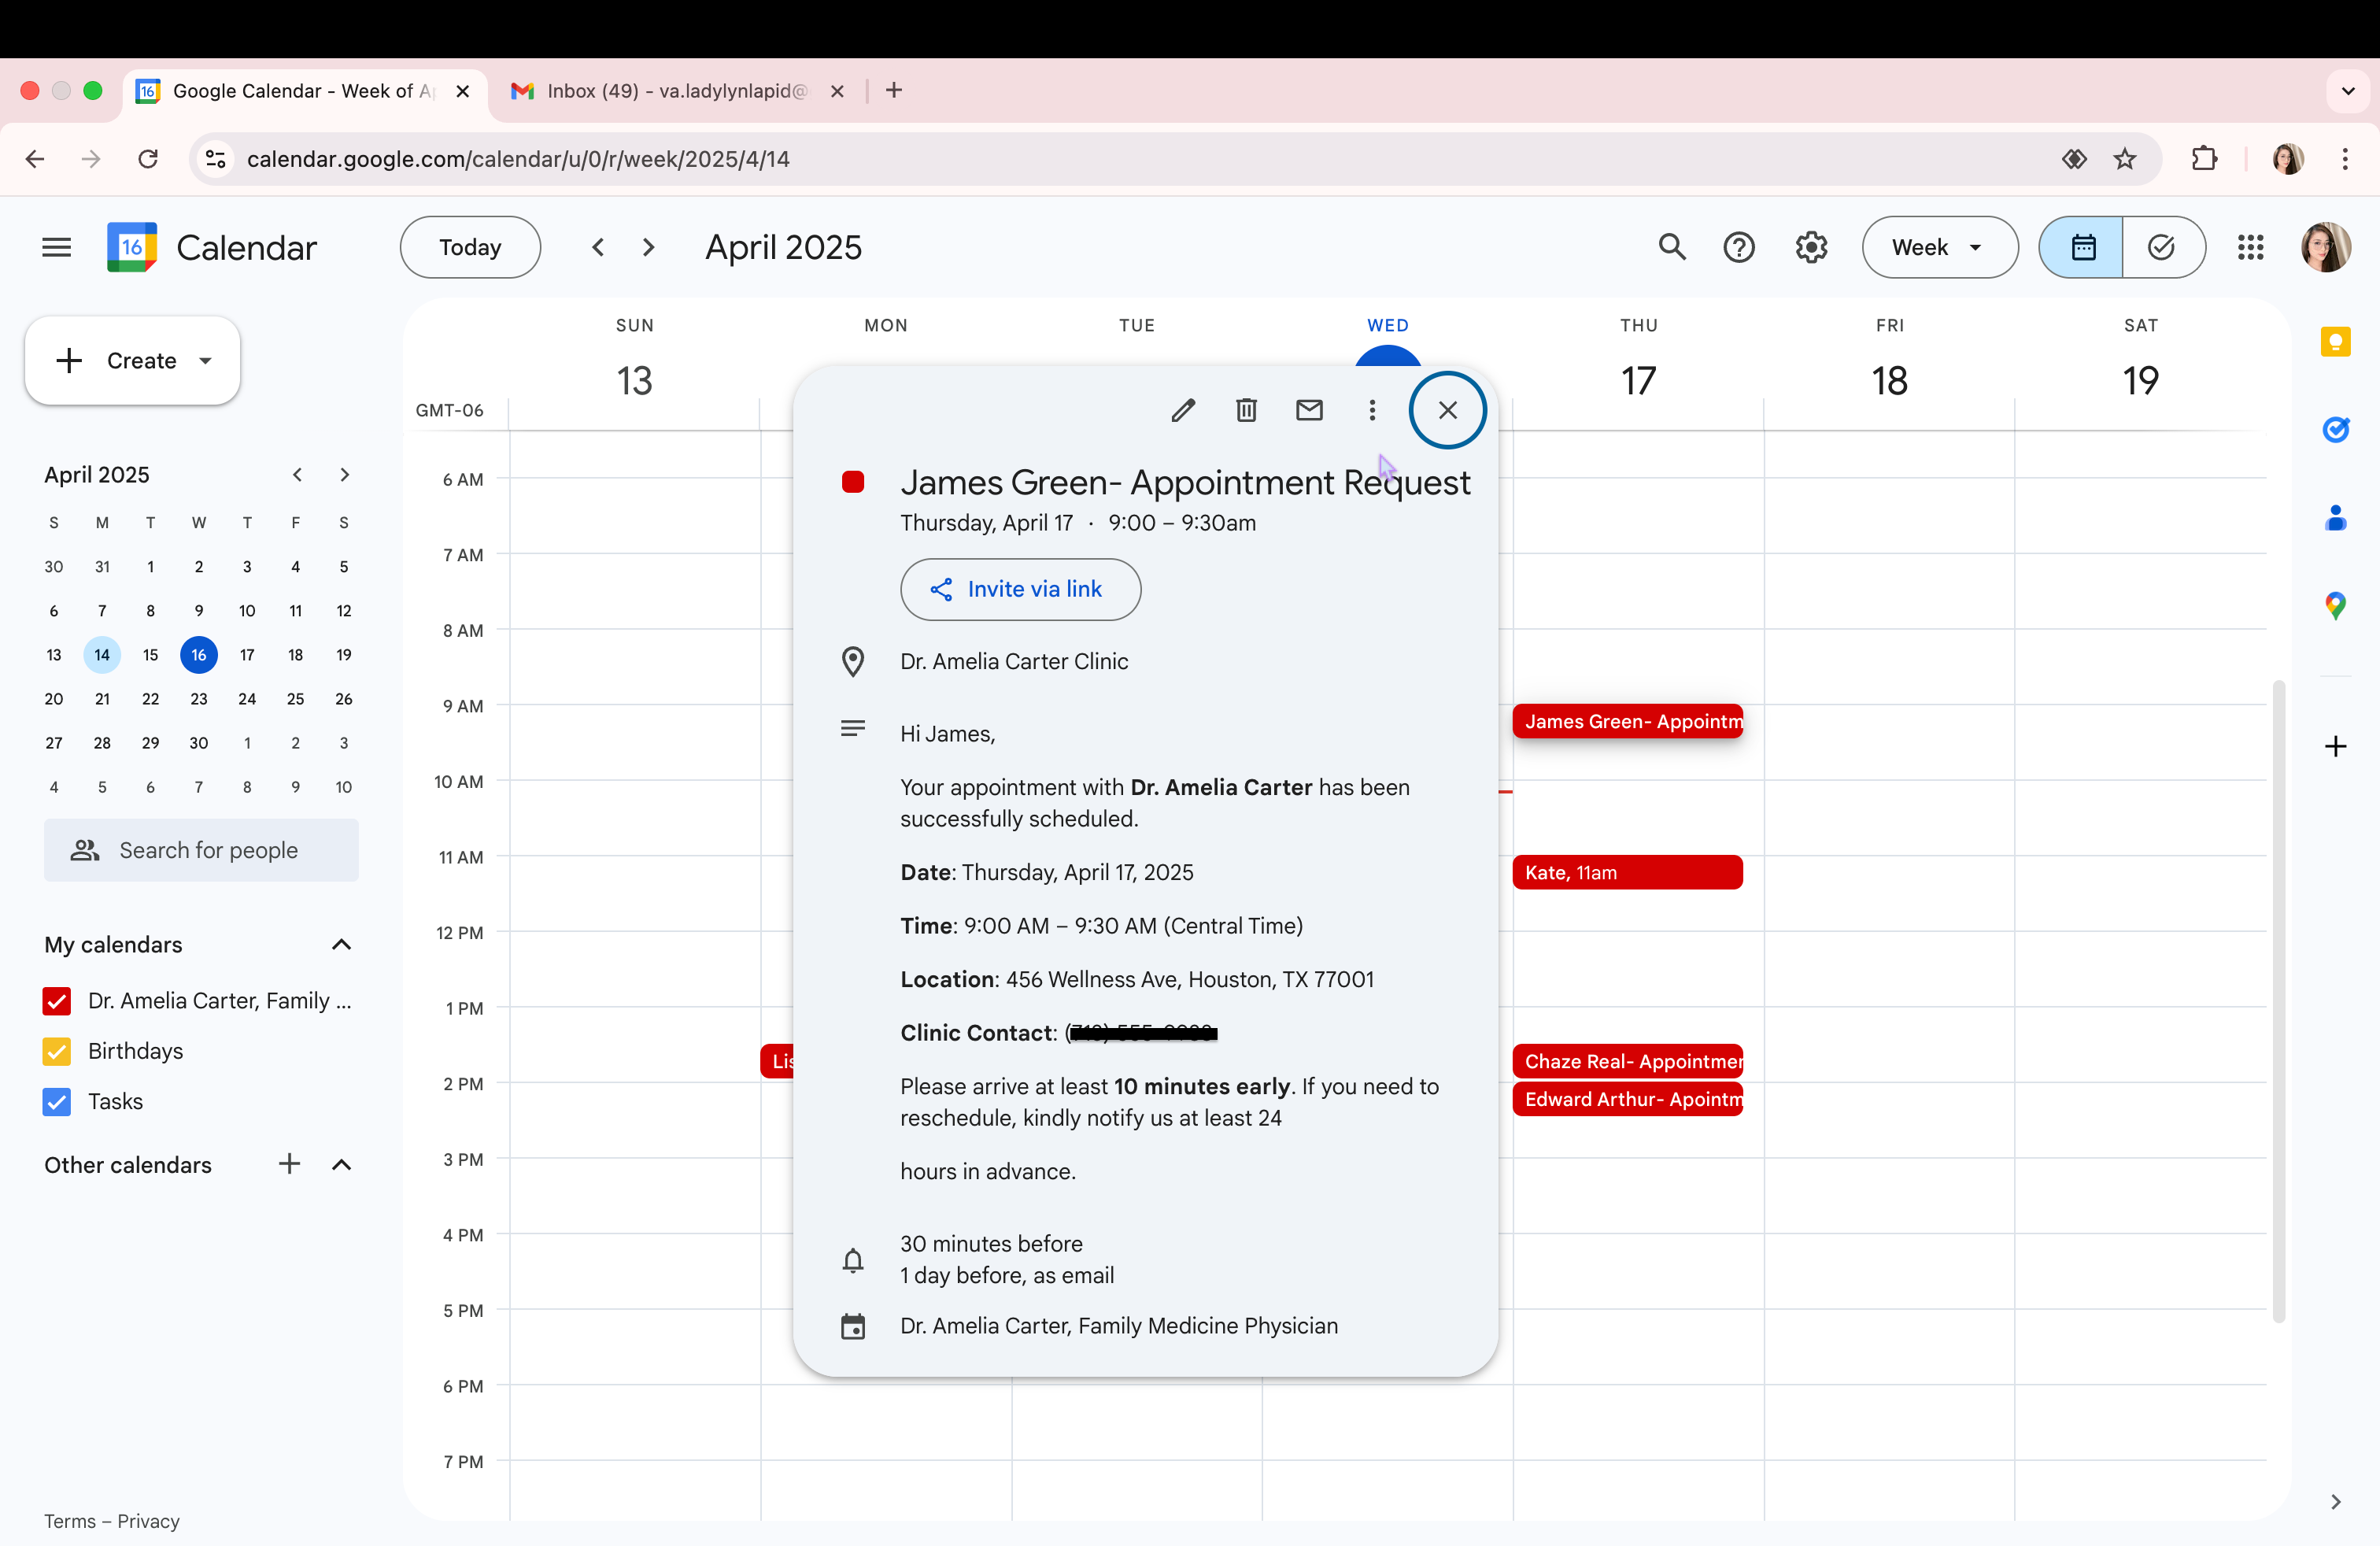Toggle the Tasks calendar checkbox
Viewport: 2380px width, 1546px height.
(57, 1102)
